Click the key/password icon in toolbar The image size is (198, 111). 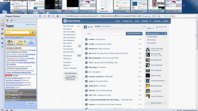(53, 16)
